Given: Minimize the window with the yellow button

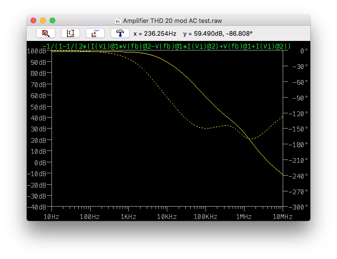Looking at the screenshot, I should click(43, 20).
